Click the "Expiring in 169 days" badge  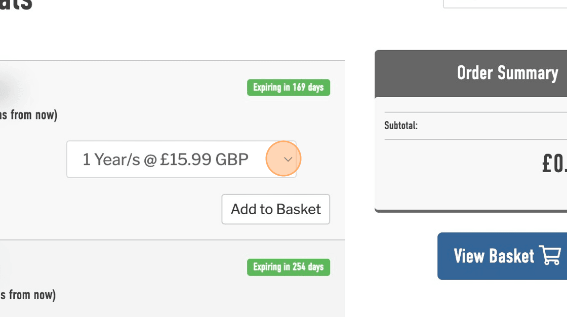click(x=288, y=88)
